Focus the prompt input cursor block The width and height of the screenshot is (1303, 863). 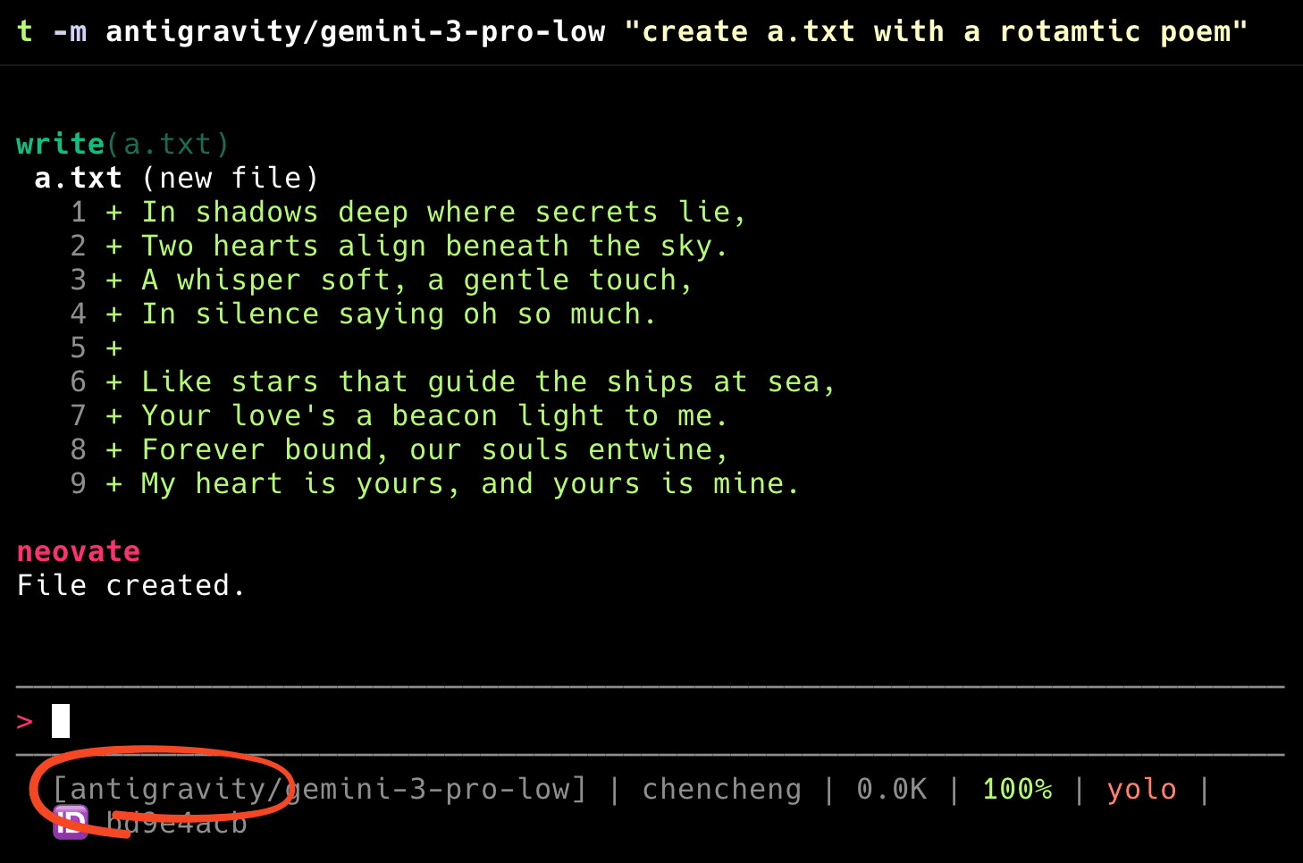61,721
